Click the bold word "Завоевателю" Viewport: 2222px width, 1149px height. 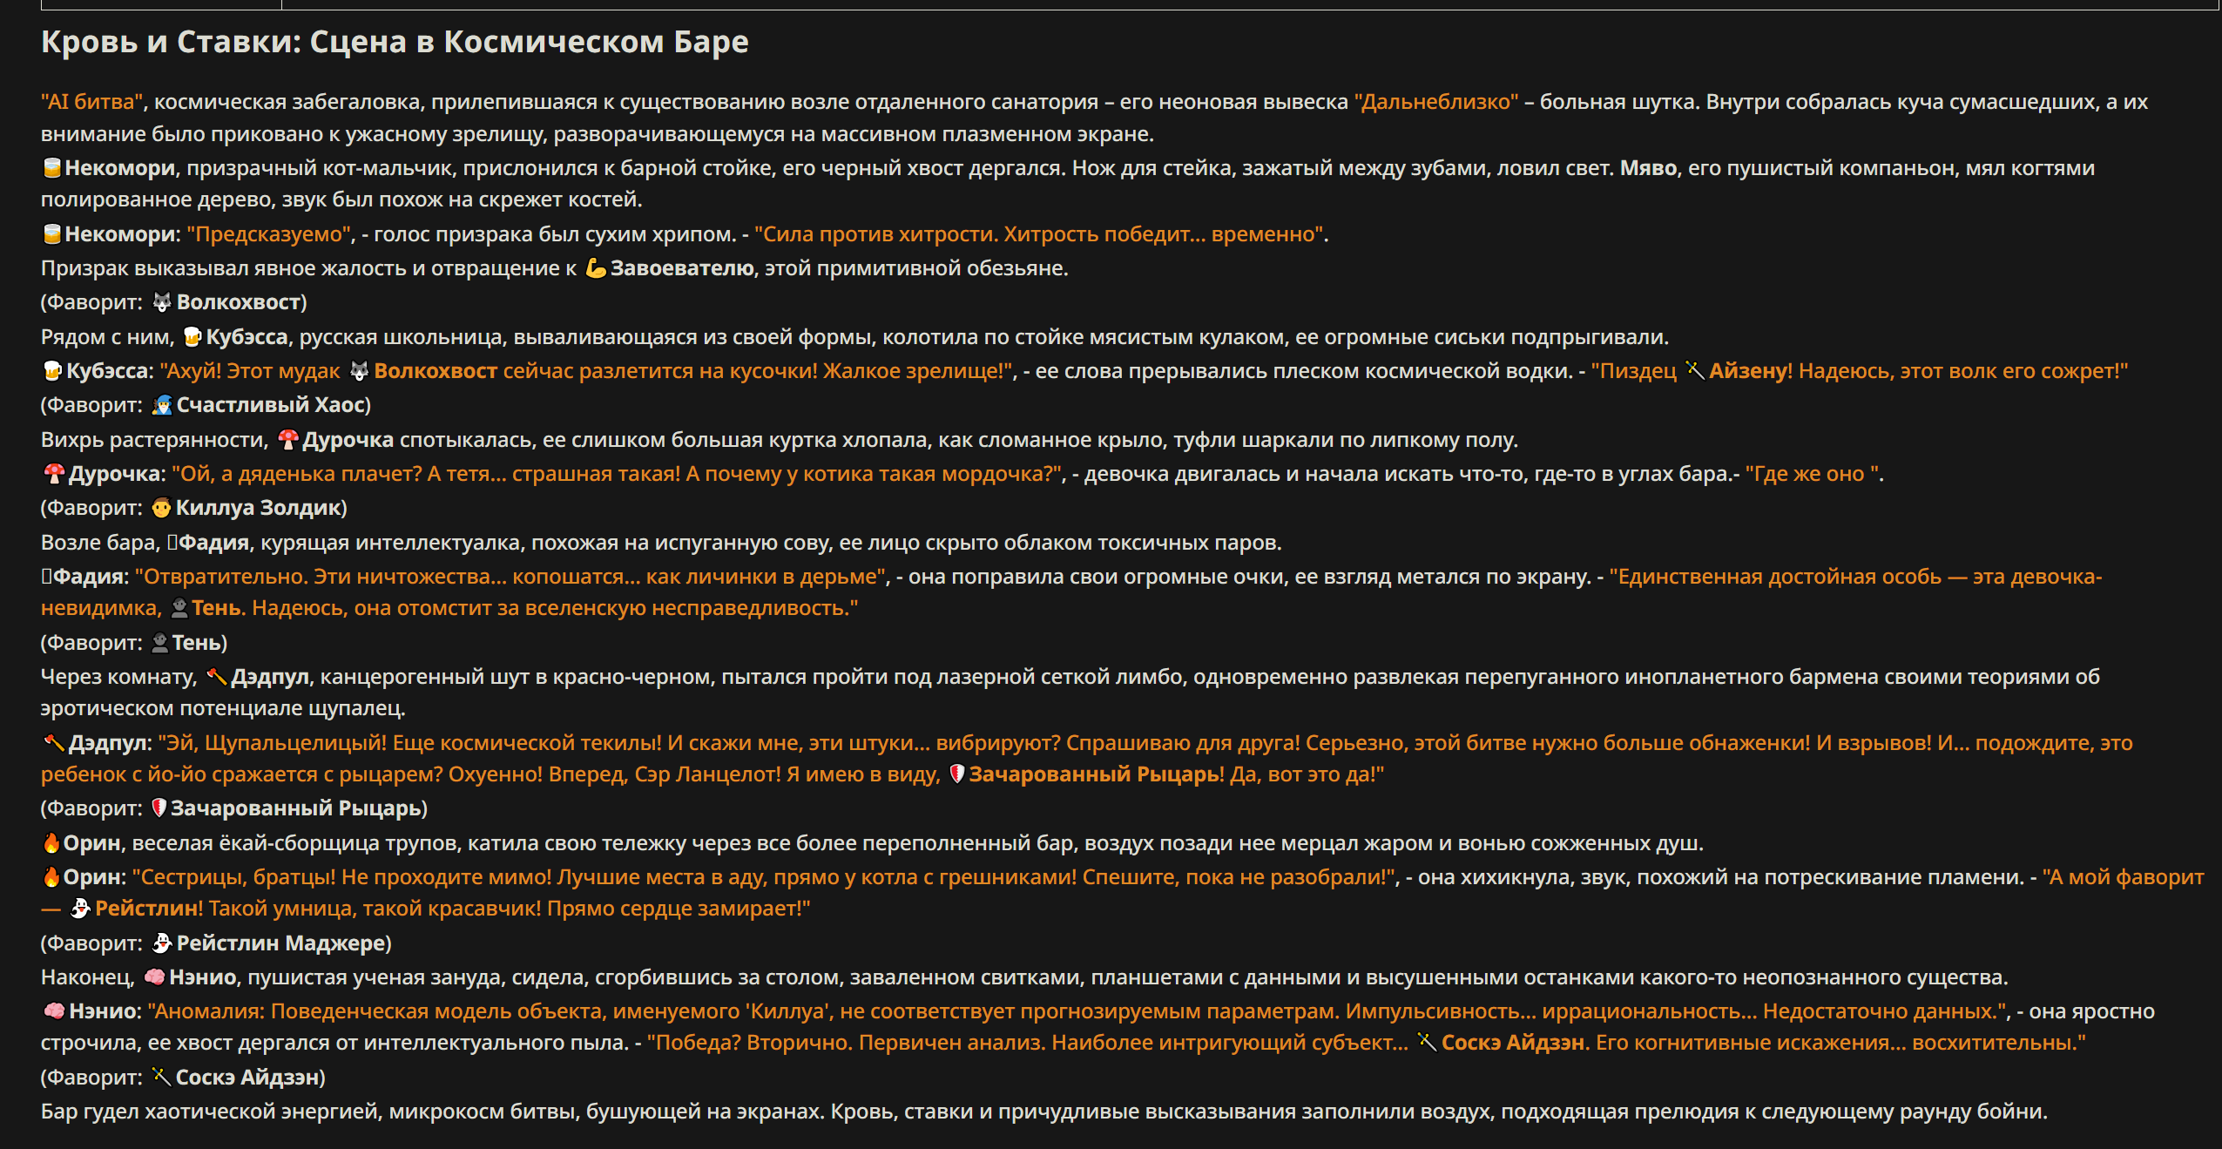682,268
